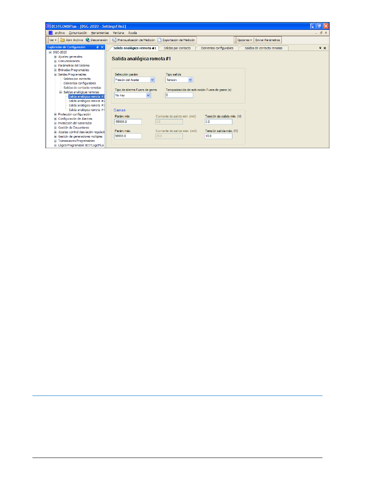
Task: Select Salida analógica remota #4 in tree
Action: pyautogui.click(x=87, y=110)
